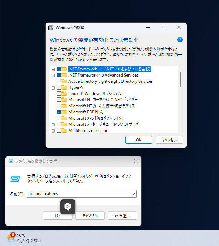Click the overlay app icon above the Run dialog's OK button
The image size is (219, 246).
click(x=68, y=207)
